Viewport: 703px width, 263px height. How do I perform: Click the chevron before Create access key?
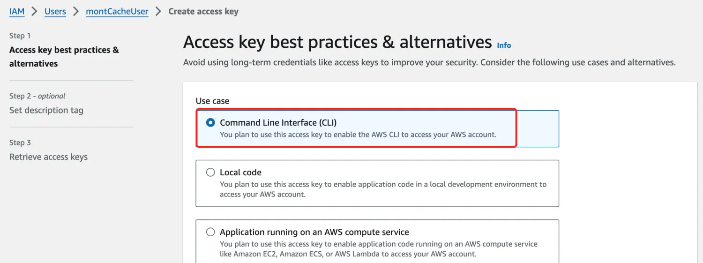click(x=158, y=11)
